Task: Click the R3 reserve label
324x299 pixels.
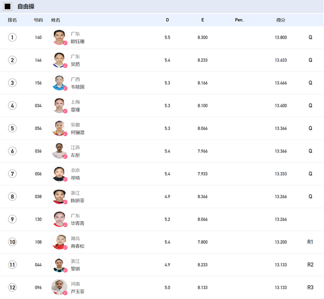Action: coord(310,288)
